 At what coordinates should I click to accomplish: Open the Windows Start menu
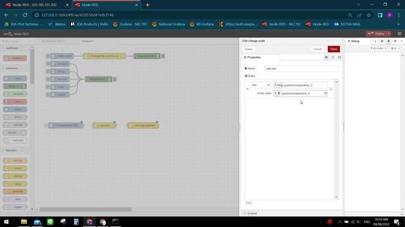6,221
